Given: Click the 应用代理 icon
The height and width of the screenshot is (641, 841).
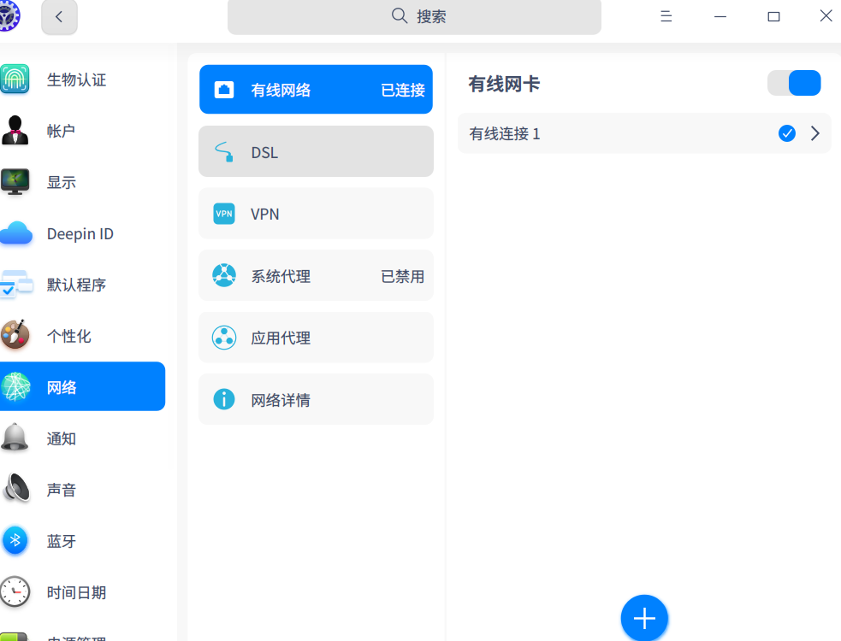Looking at the screenshot, I should 224,338.
